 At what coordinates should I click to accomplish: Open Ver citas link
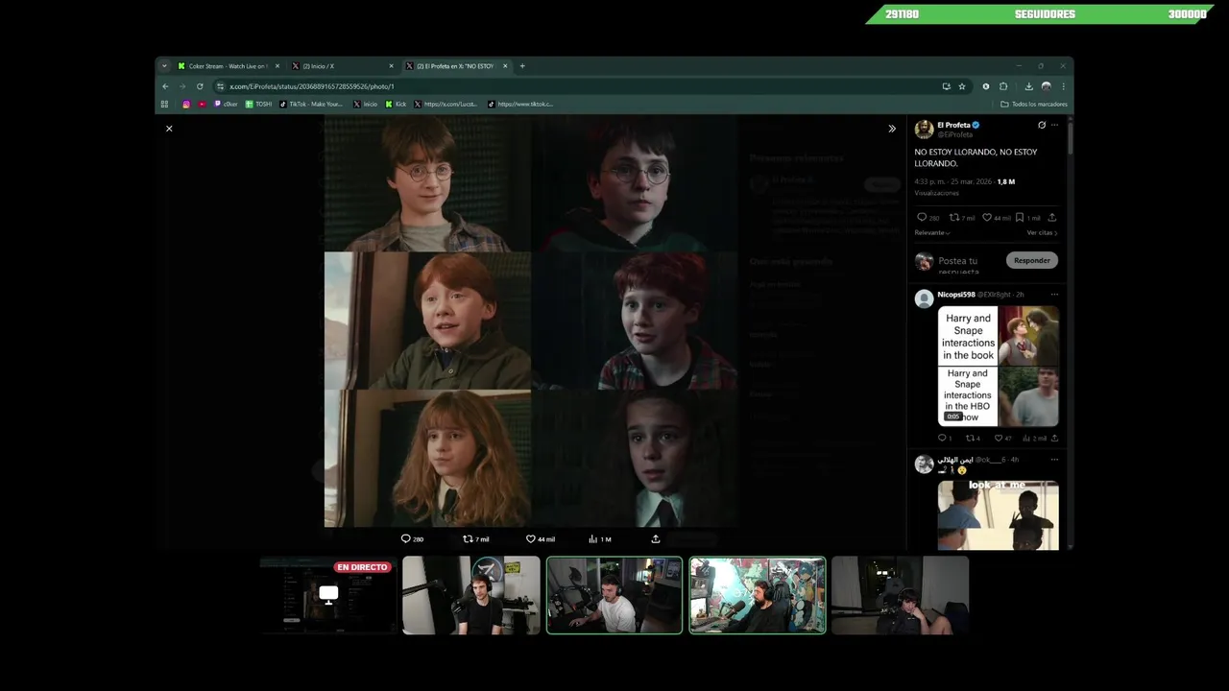click(x=1042, y=233)
